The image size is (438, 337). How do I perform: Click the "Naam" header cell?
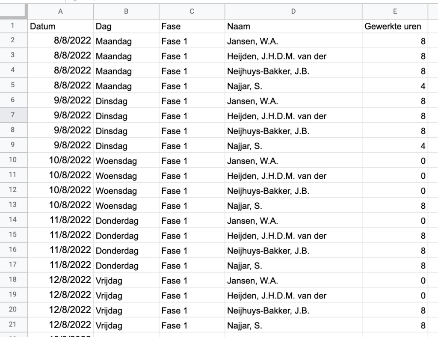coord(293,27)
